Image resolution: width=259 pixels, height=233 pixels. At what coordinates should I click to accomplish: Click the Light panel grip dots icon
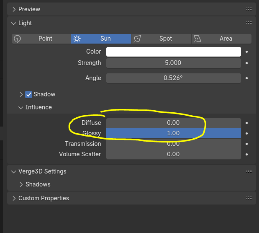[x=249, y=23]
